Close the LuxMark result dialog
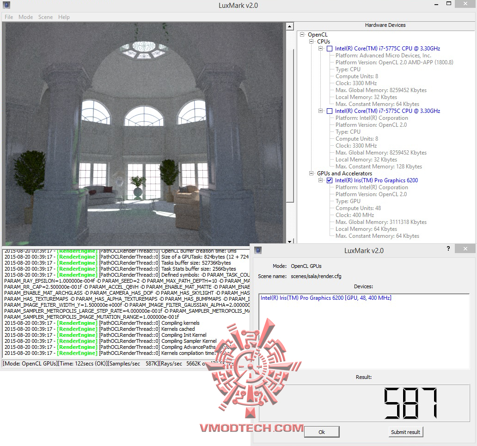Viewport: 477px width, 446px height. 465,248
